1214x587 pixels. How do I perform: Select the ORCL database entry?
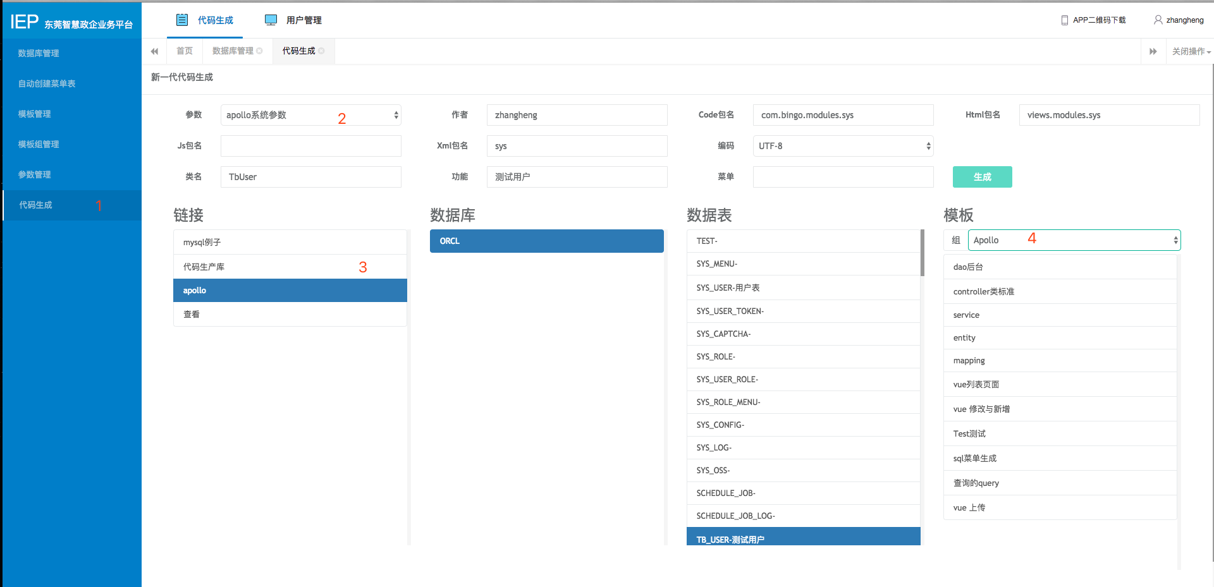(x=547, y=241)
